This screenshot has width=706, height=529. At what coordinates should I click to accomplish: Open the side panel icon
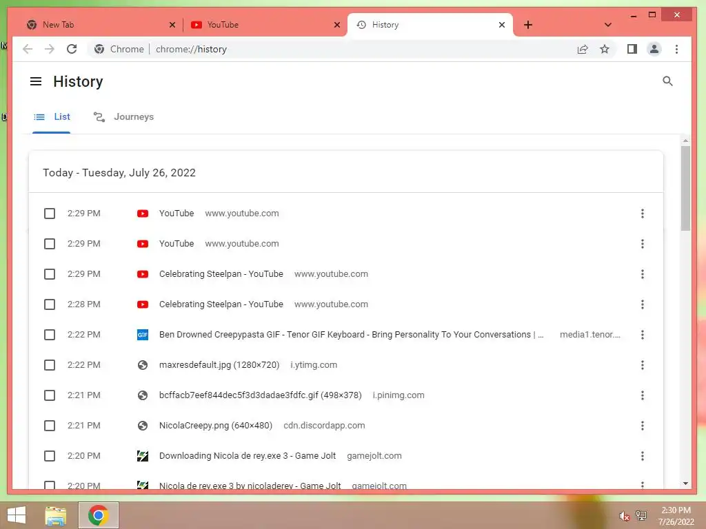pyautogui.click(x=632, y=49)
